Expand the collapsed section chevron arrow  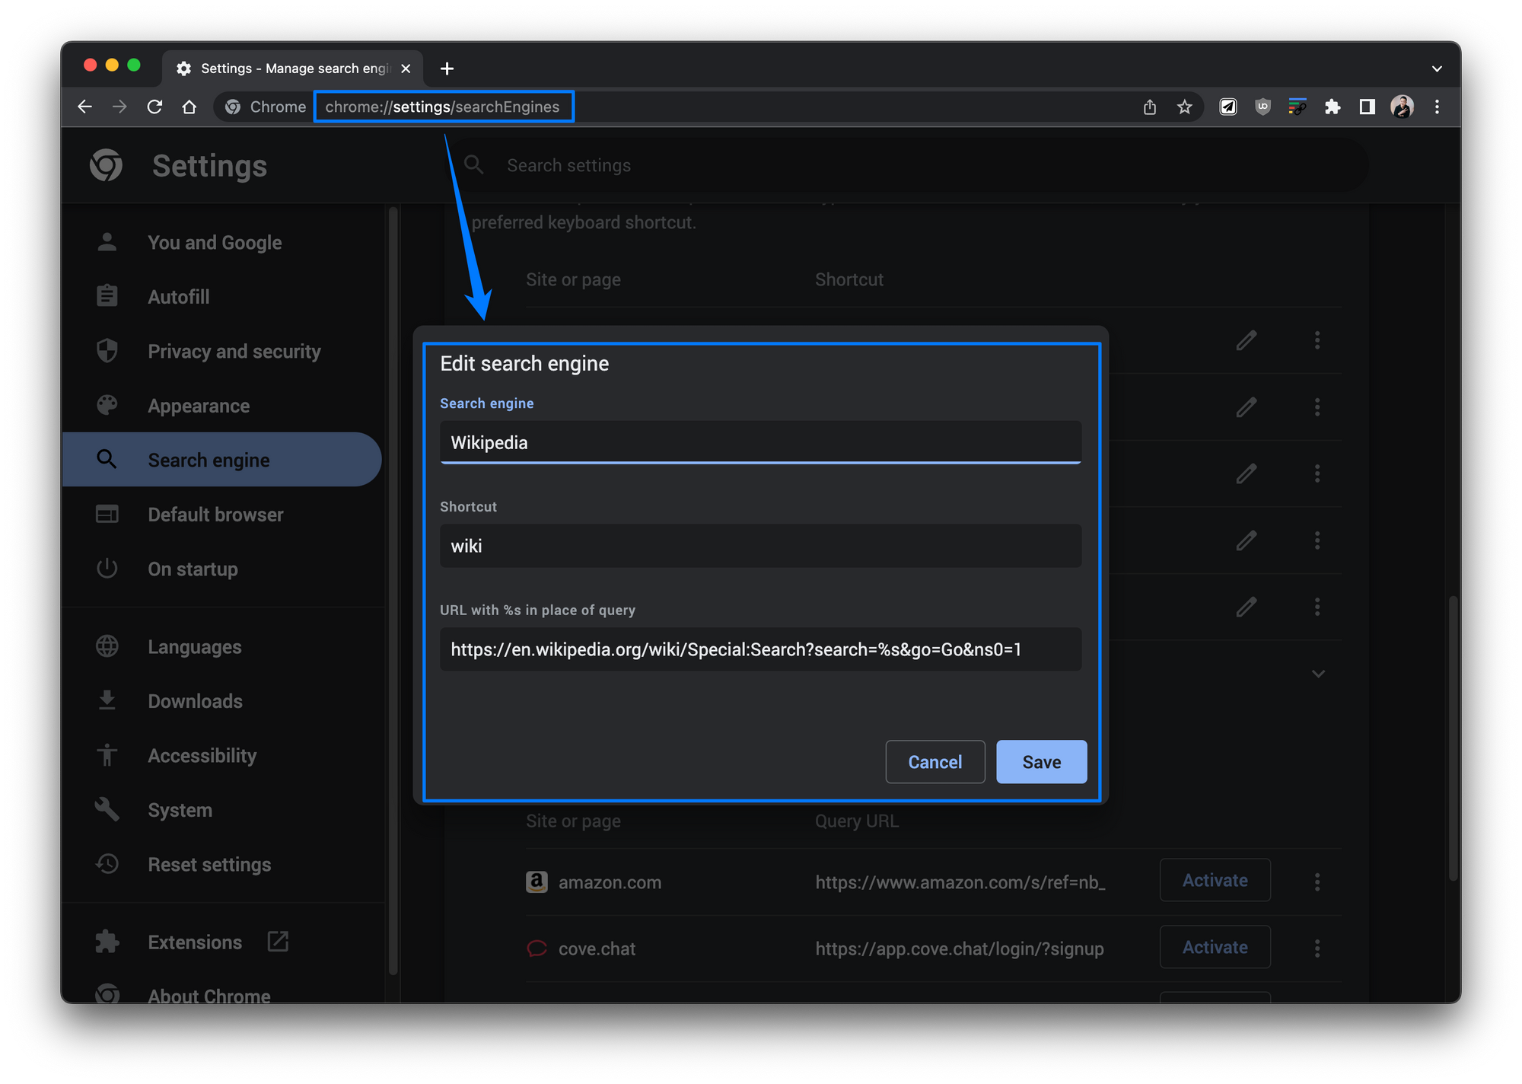[x=1318, y=674]
